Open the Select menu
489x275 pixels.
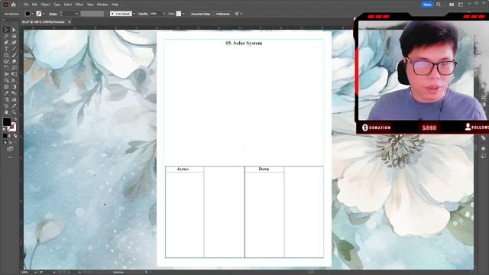[68, 5]
